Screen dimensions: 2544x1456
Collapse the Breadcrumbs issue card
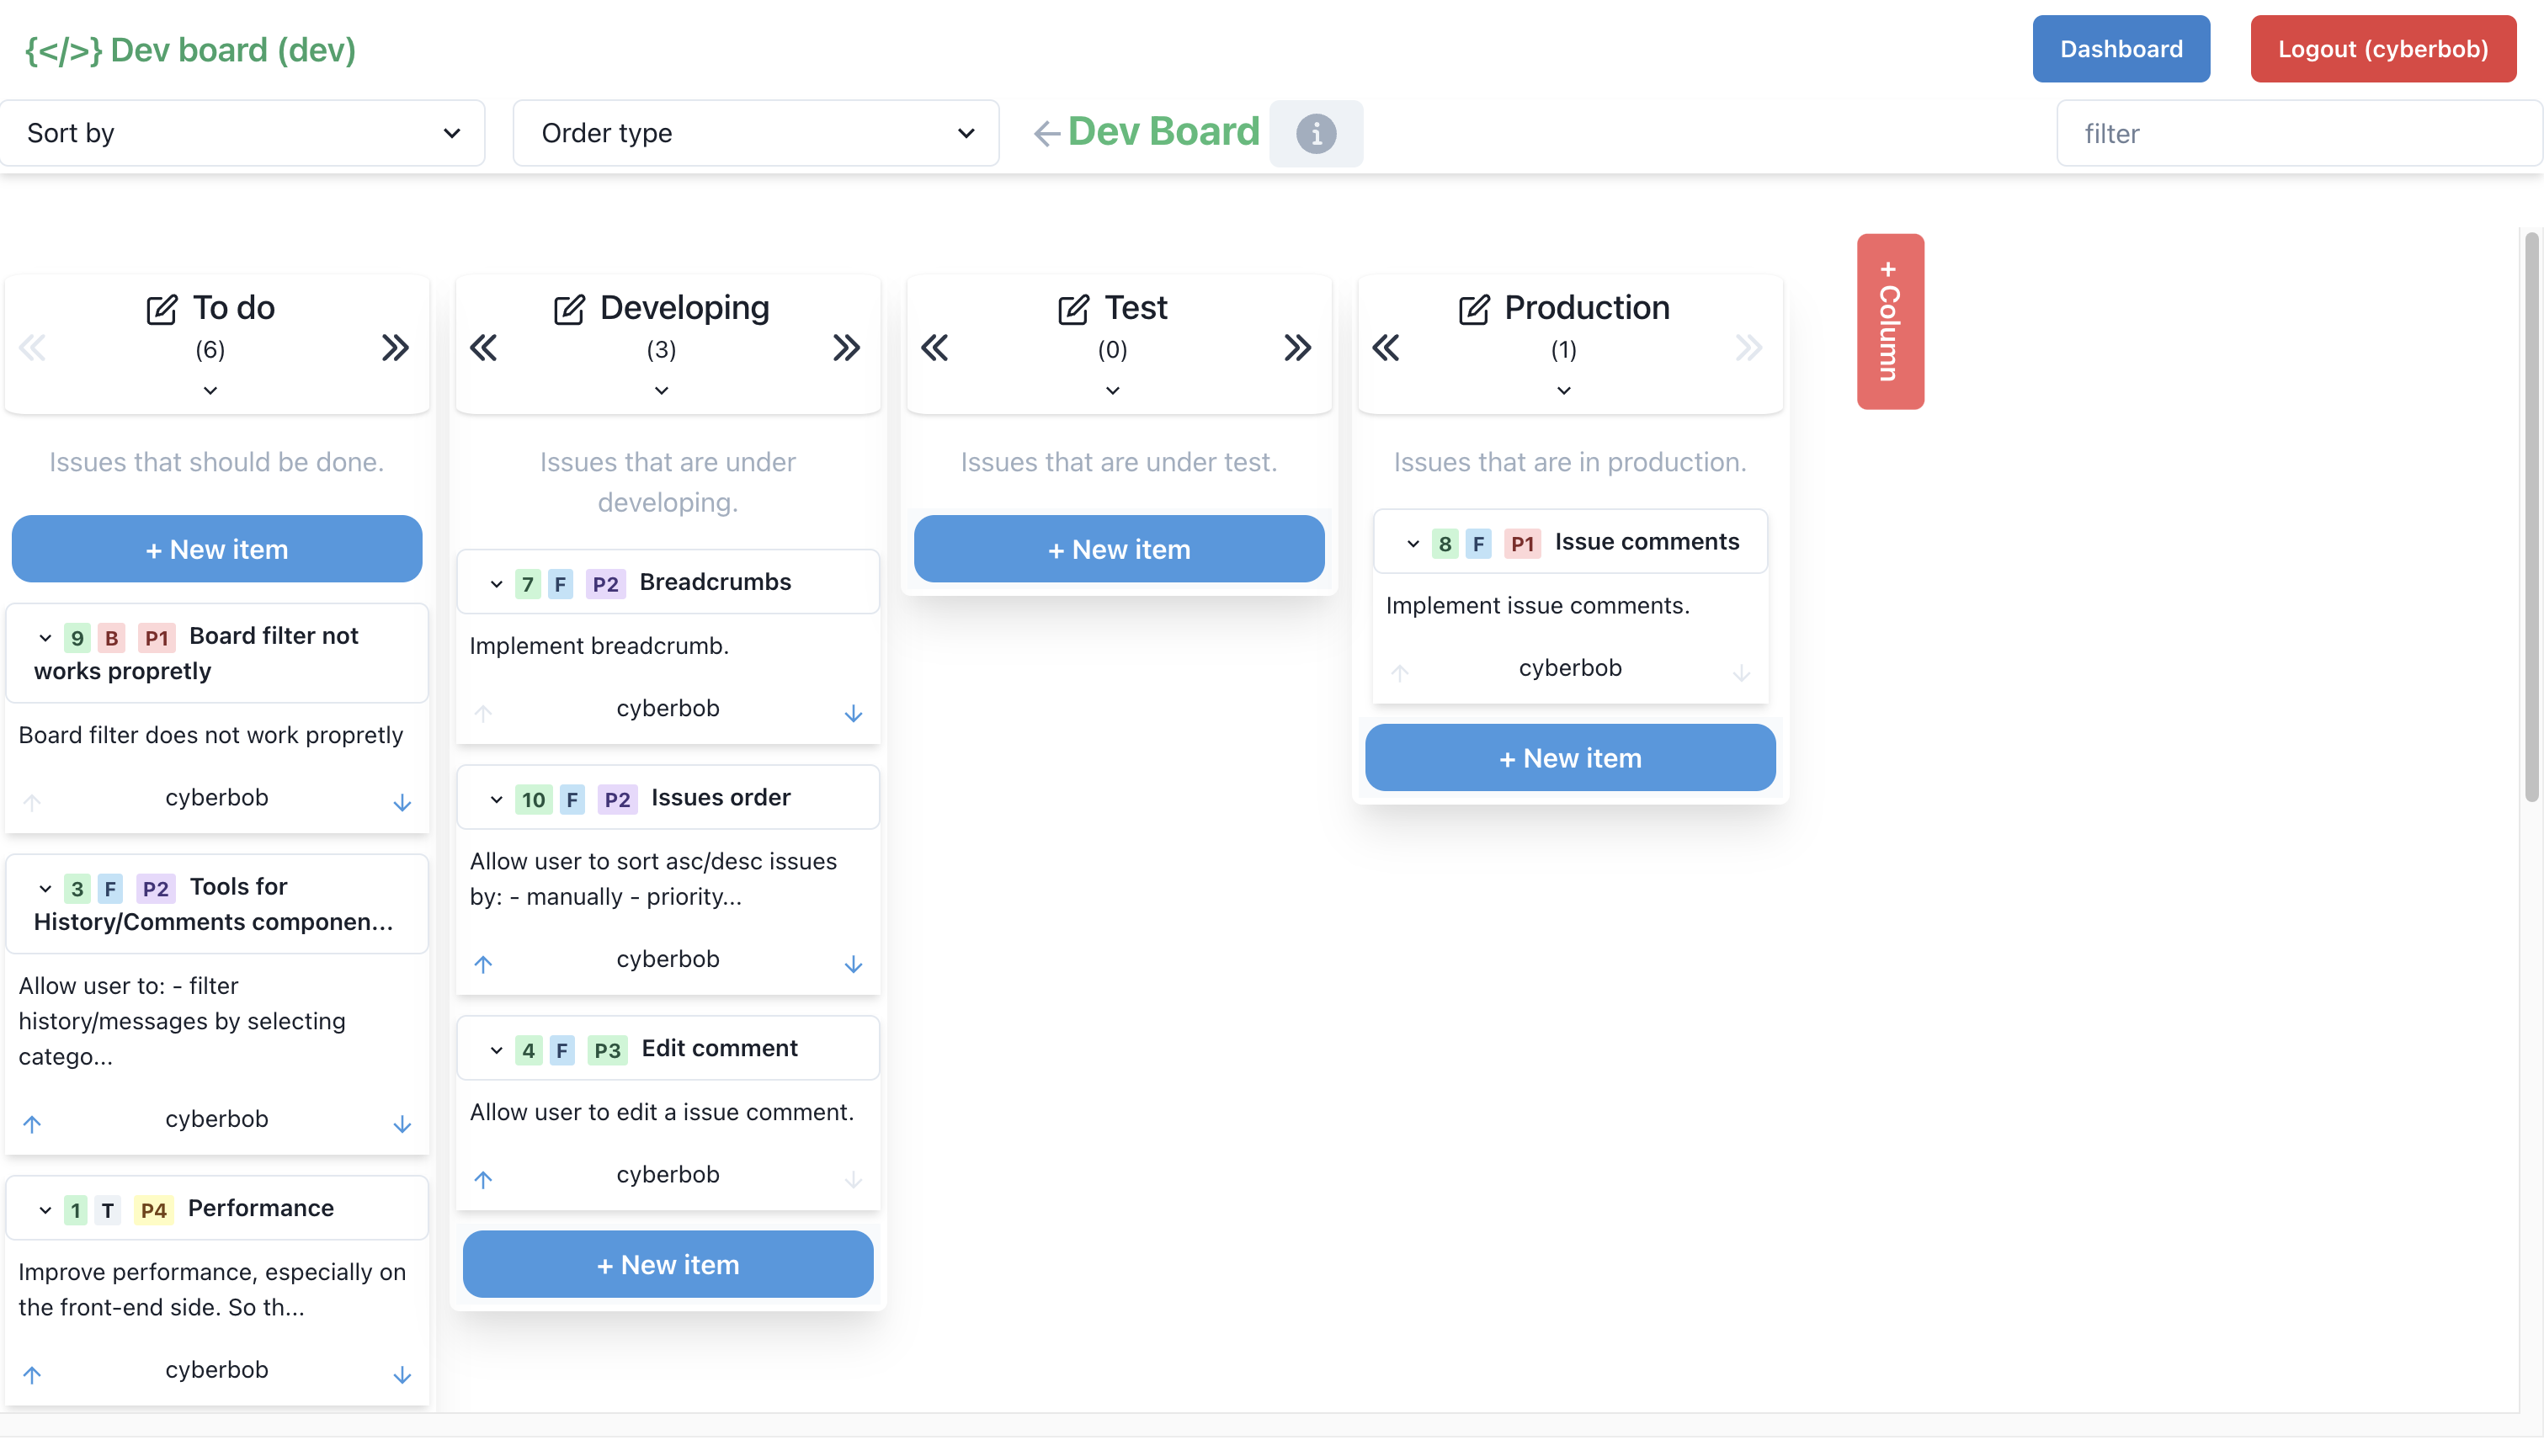coord(496,584)
